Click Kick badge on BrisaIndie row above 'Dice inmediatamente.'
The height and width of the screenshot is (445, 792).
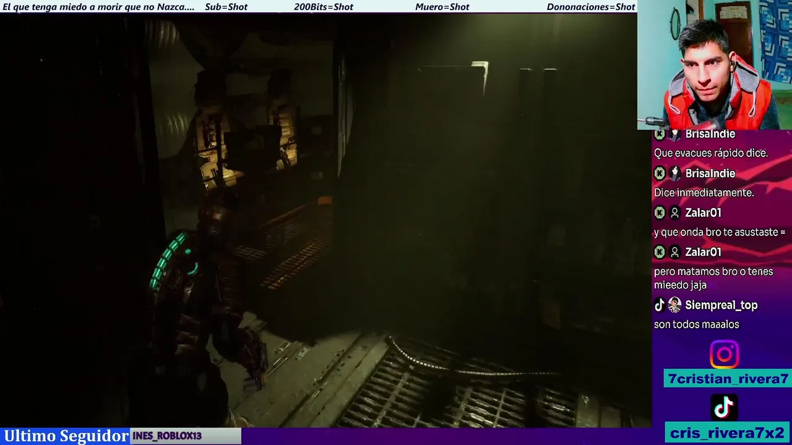[x=660, y=174]
